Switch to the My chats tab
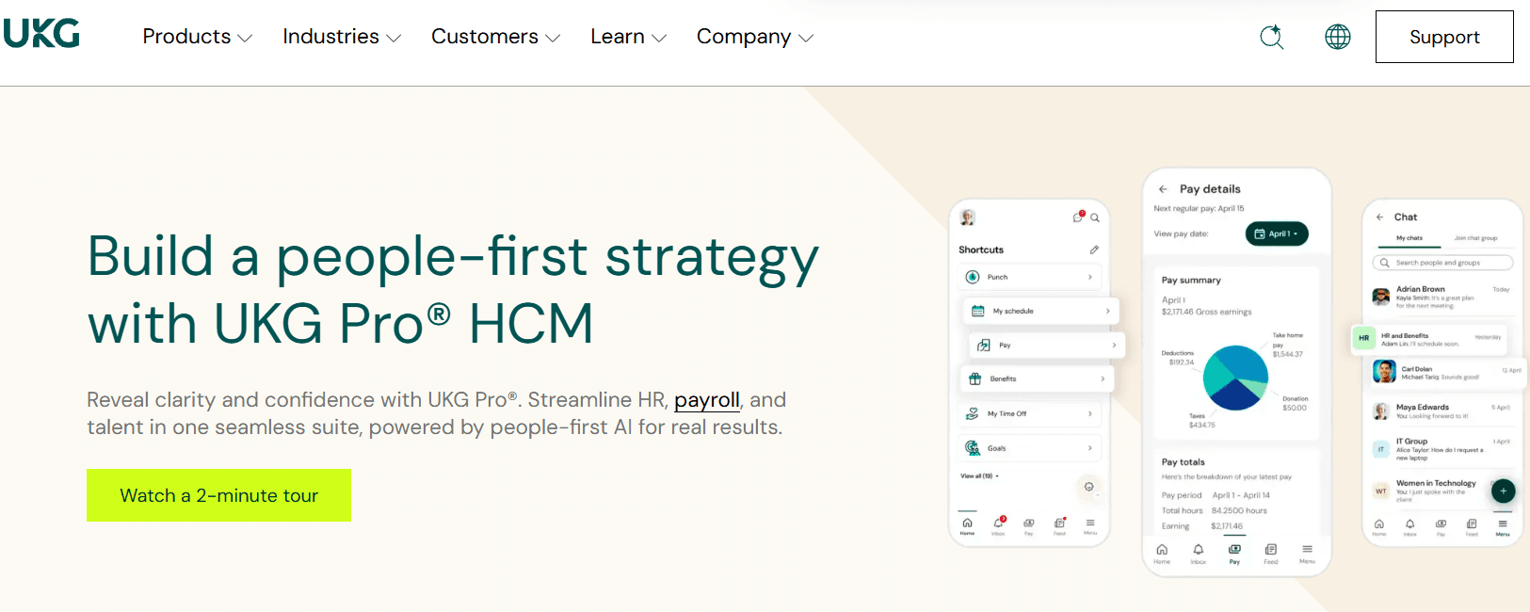Screen dimensions: 1530x612 coord(1409,238)
